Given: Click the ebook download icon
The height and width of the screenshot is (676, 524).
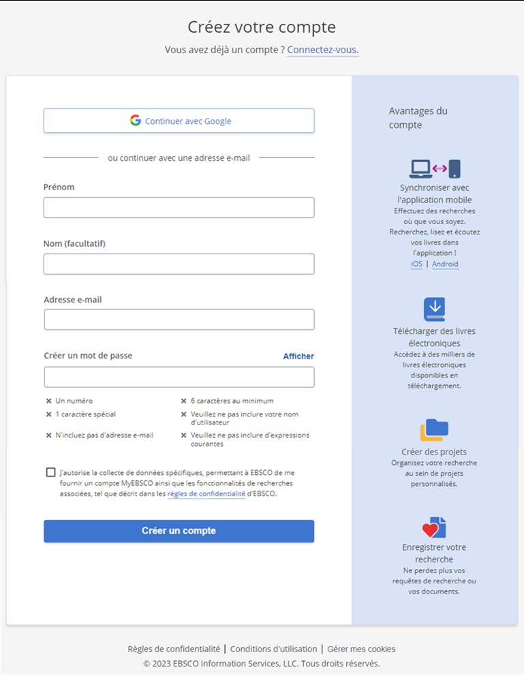Looking at the screenshot, I should (434, 309).
